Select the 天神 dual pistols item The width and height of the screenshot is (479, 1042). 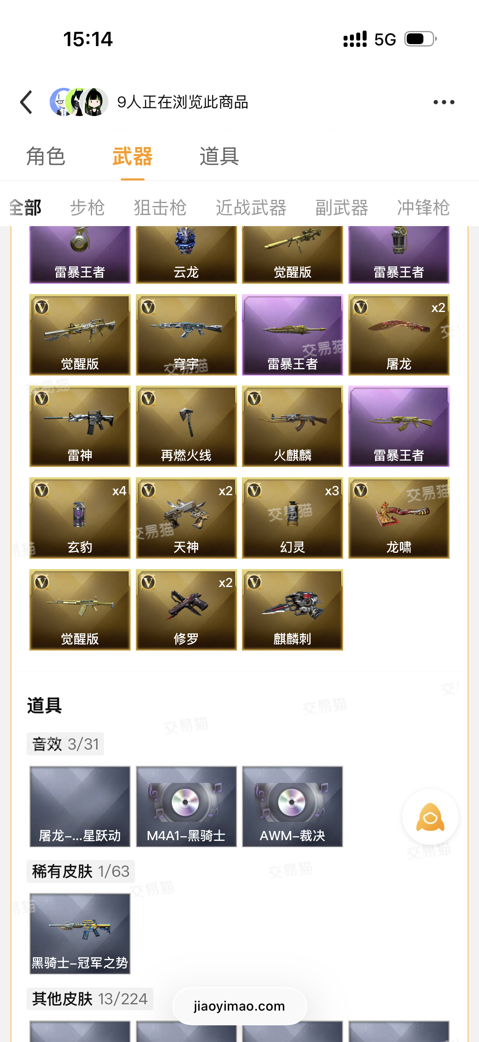pos(186,518)
